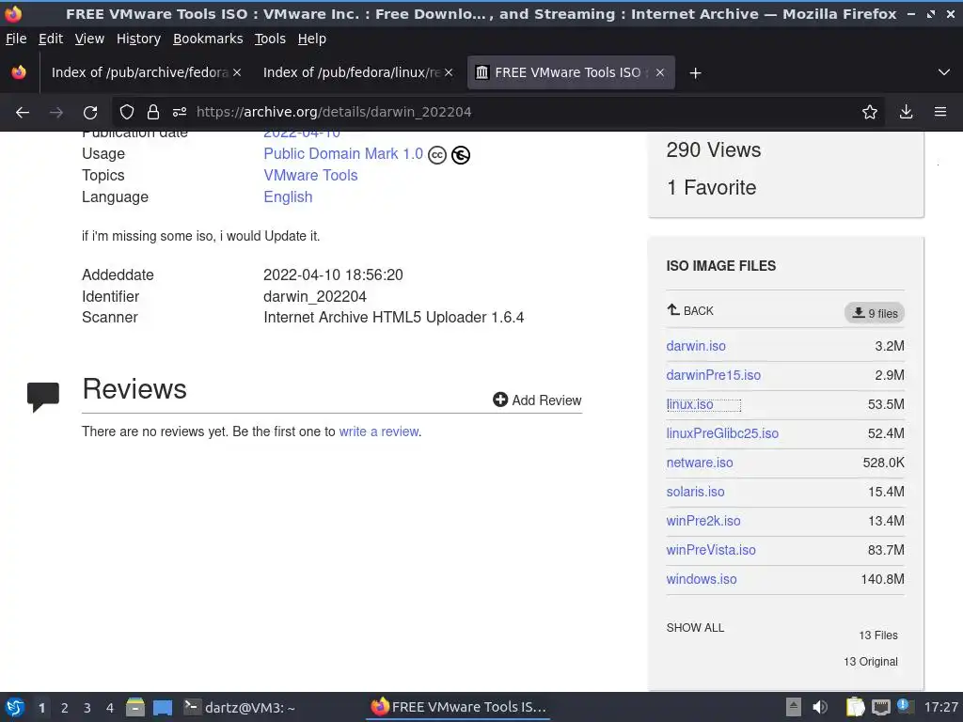963x722 pixels.
Task: Open the file manager in taskbar
Action: click(x=135, y=707)
